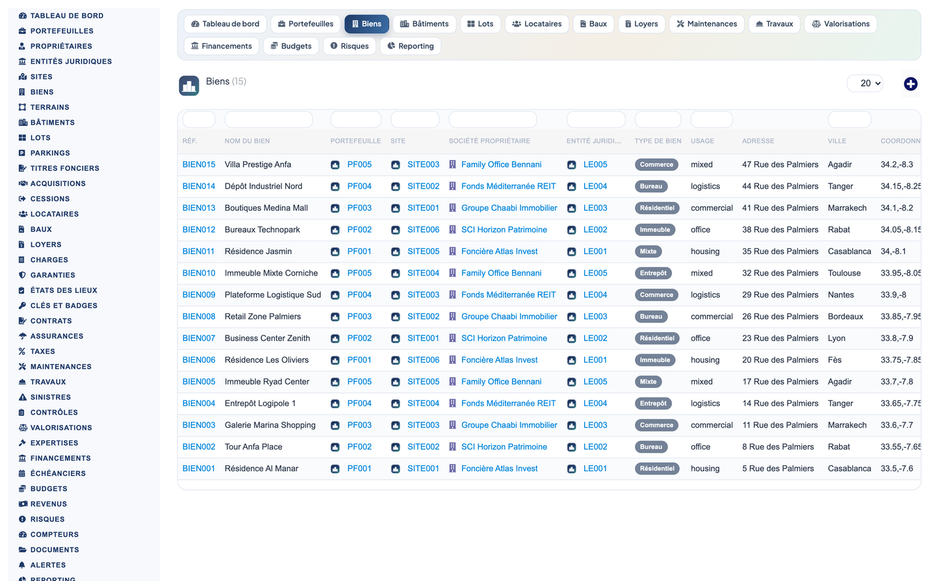Open the Financements tab
Image resolution: width=939 pixels, height=581 pixels.
point(222,46)
